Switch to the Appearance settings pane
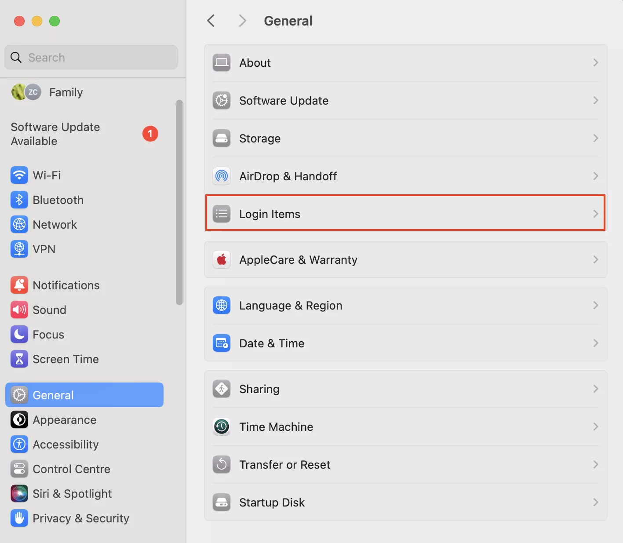 [x=64, y=420]
